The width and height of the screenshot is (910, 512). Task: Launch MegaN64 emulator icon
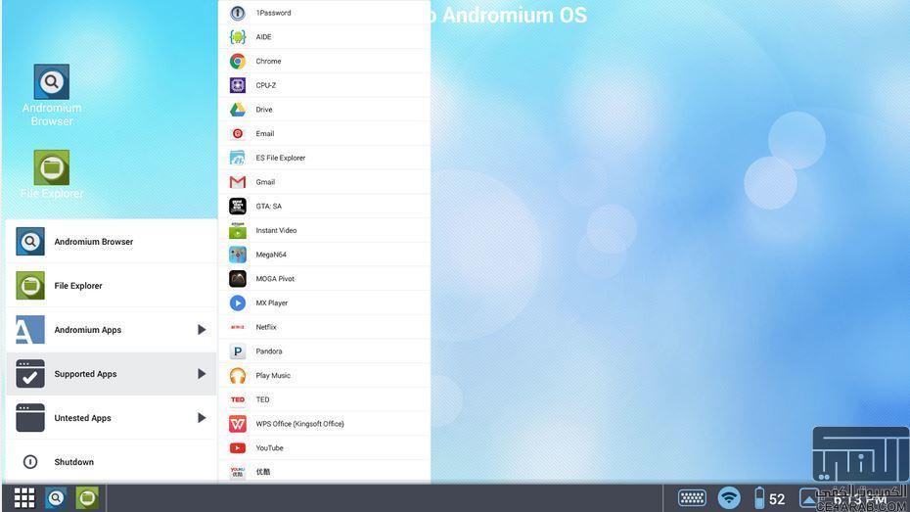pos(238,255)
